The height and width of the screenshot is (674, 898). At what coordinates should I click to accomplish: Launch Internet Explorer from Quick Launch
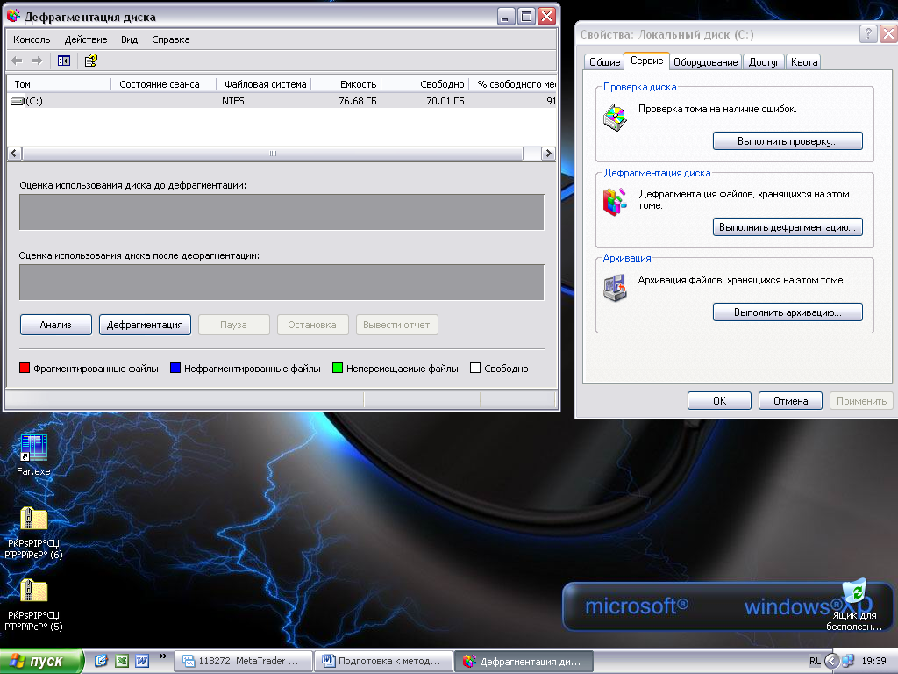coord(101,661)
